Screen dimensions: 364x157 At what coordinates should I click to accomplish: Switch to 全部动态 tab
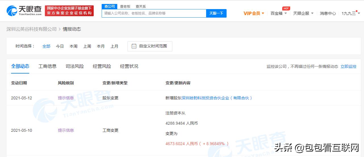20,66
